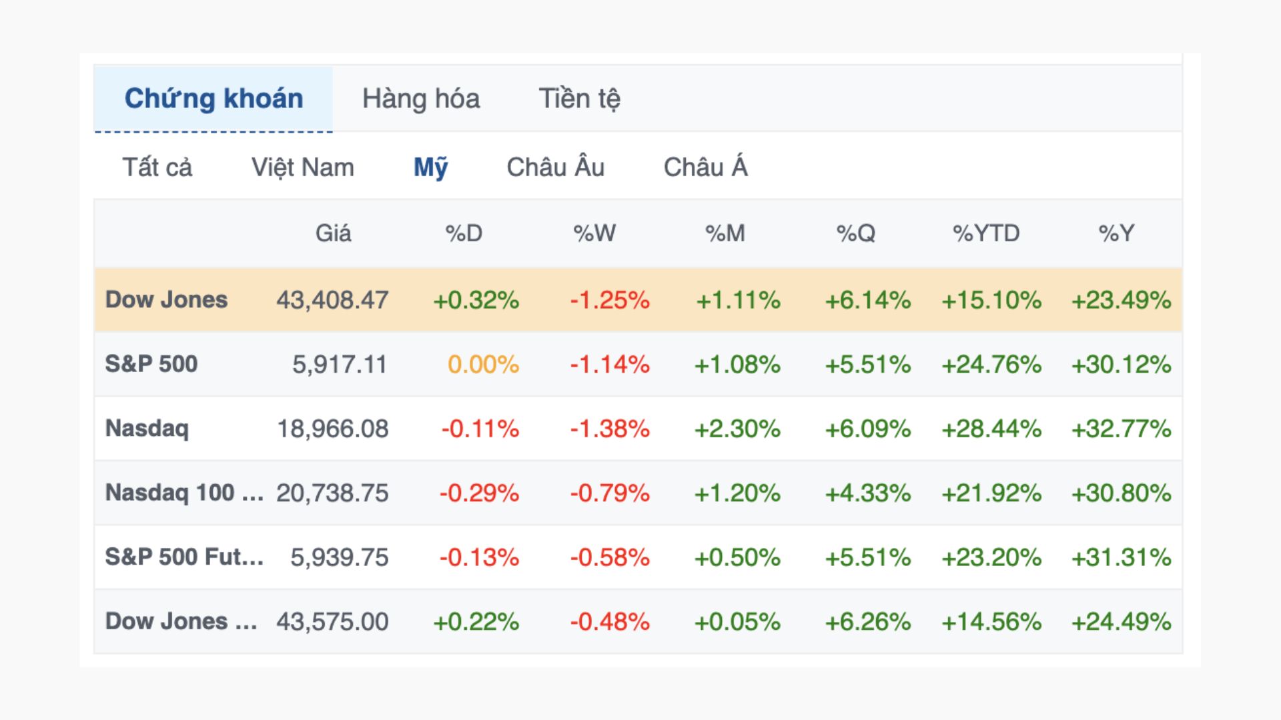Click the monthly change +0.05%
The width and height of the screenshot is (1281, 720).
click(737, 622)
